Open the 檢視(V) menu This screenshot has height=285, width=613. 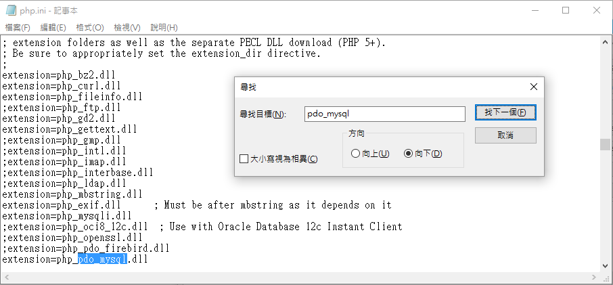click(x=127, y=27)
